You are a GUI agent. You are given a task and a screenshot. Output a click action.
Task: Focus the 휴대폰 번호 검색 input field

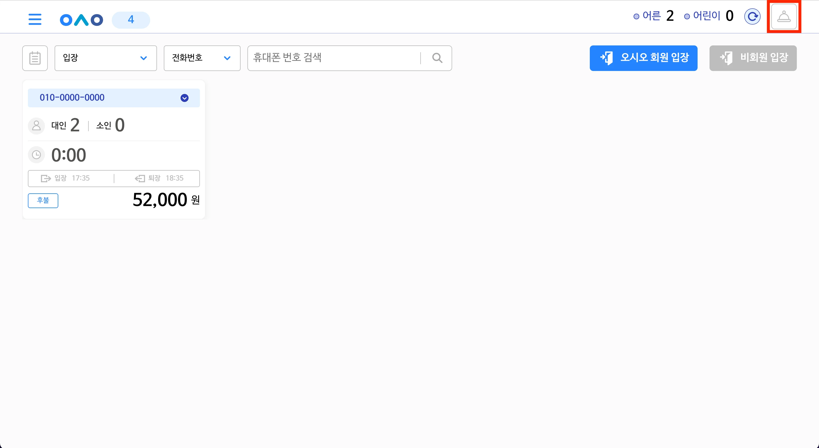point(334,58)
